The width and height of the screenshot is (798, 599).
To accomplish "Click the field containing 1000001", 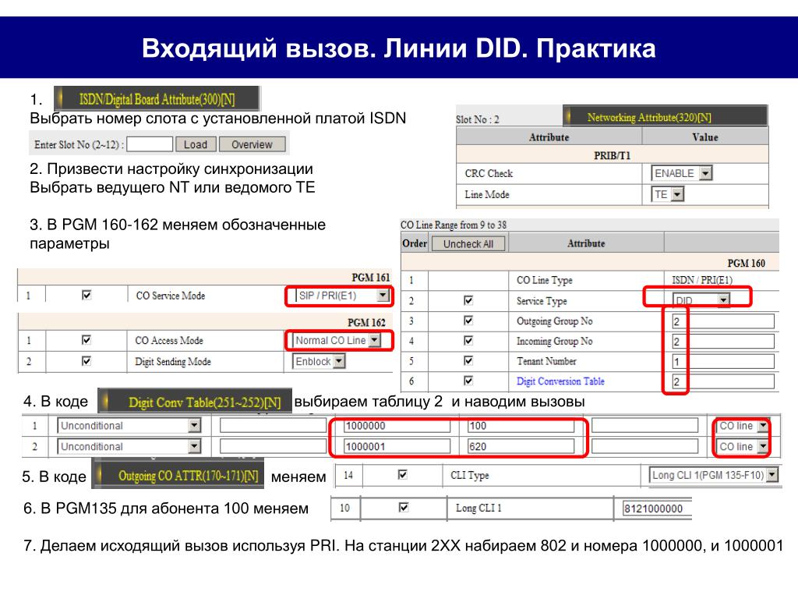I will [x=397, y=447].
